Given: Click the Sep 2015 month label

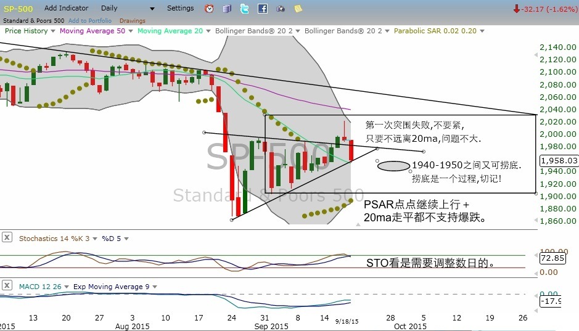Looking at the screenshot, I should [x=271, y=327].
